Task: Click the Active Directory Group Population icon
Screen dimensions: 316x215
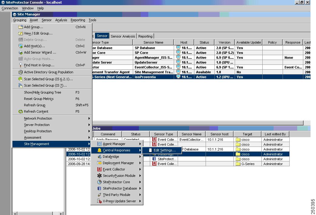Action: tap(21, 72)
